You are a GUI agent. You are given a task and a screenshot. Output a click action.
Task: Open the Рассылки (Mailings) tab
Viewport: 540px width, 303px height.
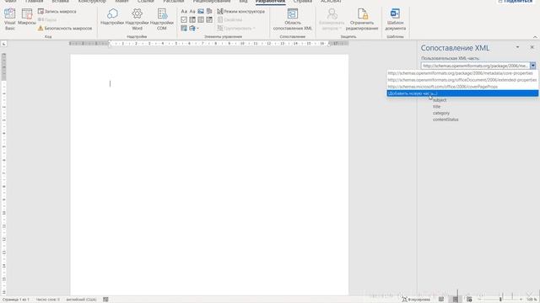point(174,2)
